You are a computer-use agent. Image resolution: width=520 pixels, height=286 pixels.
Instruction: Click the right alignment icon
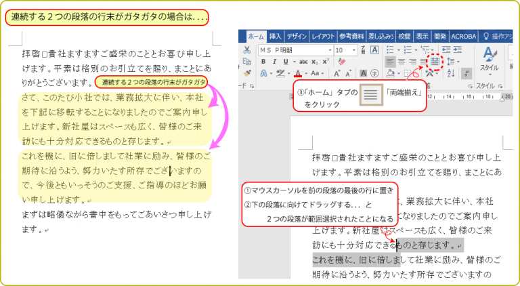pos(413,62)
